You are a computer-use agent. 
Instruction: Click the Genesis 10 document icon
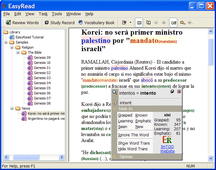(30, 63)
